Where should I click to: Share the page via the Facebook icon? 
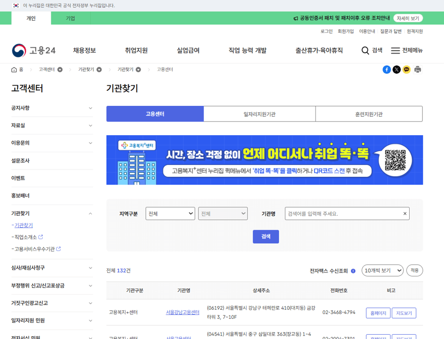click(387, 69)
